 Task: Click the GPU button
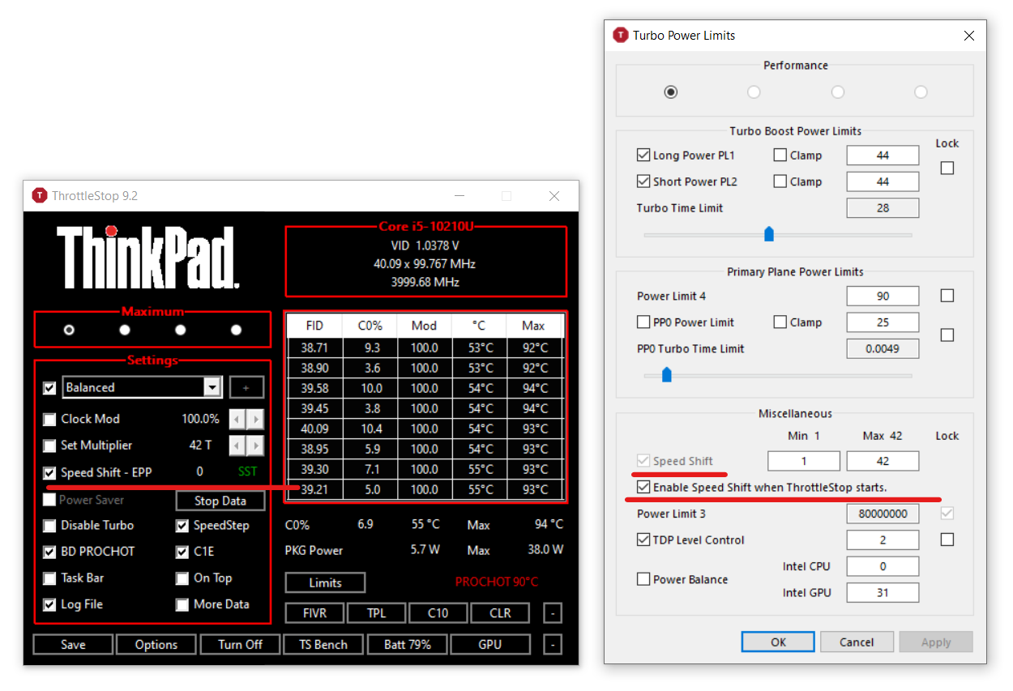coord(490,645)
